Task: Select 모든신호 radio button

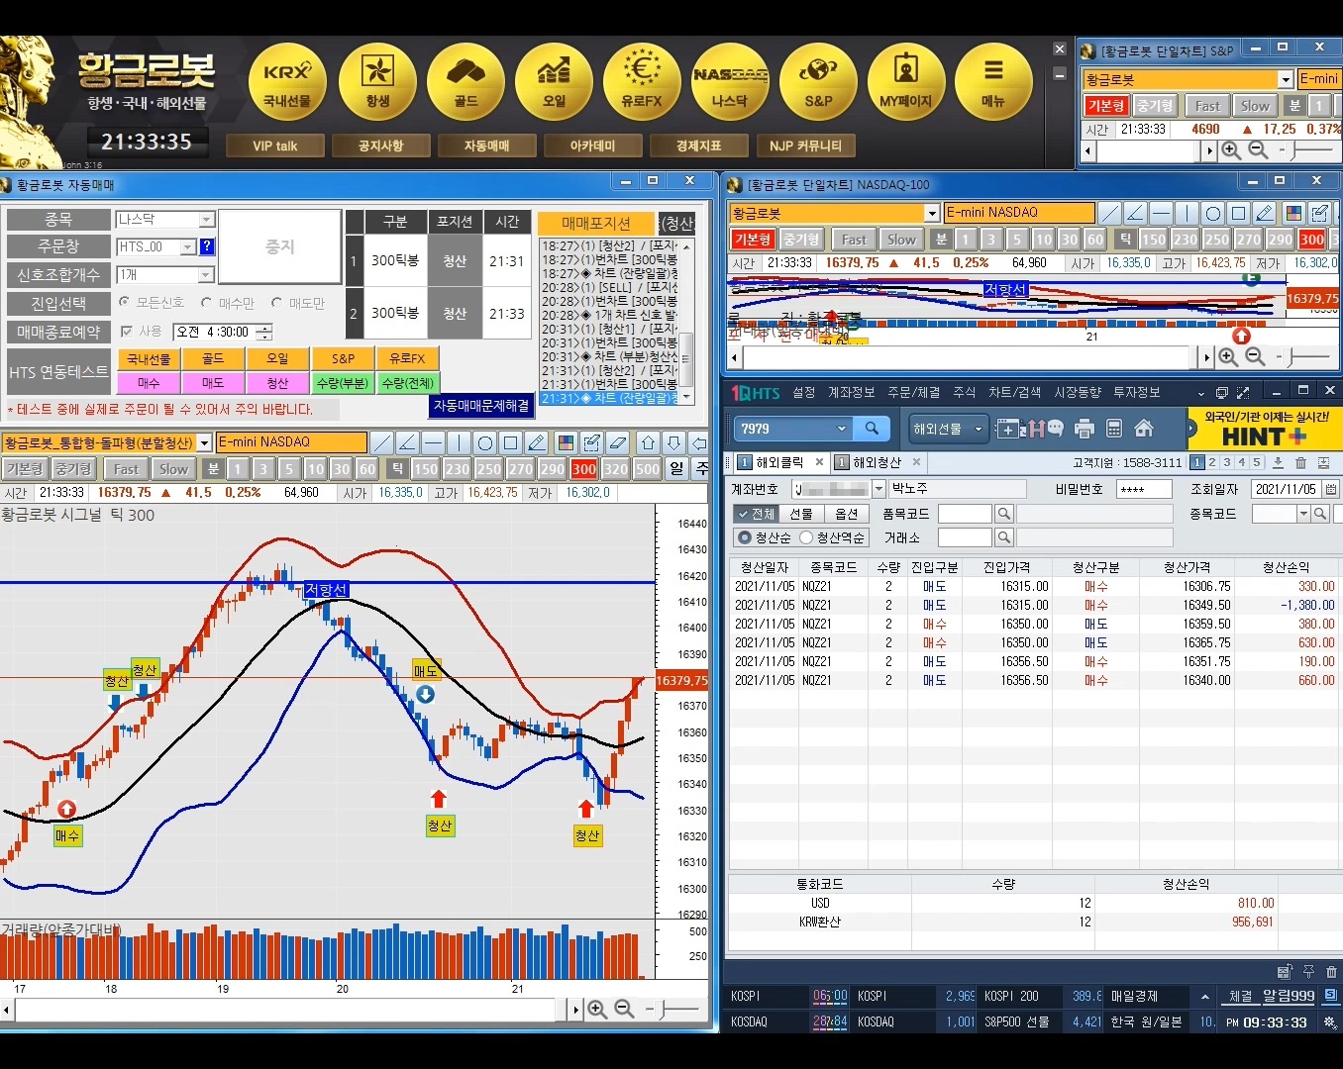Action: point(124,302)
